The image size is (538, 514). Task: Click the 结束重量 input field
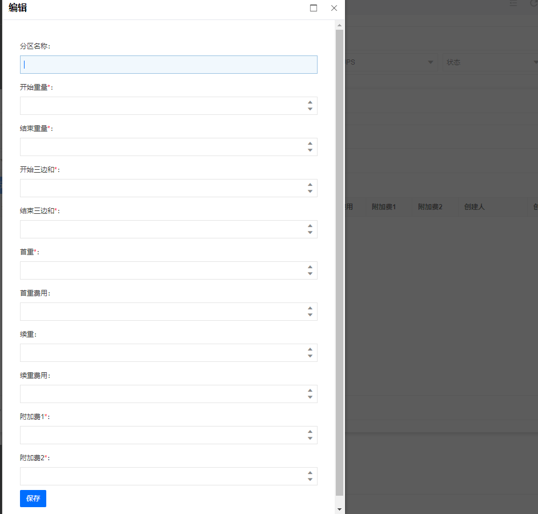tap(168, 147)
